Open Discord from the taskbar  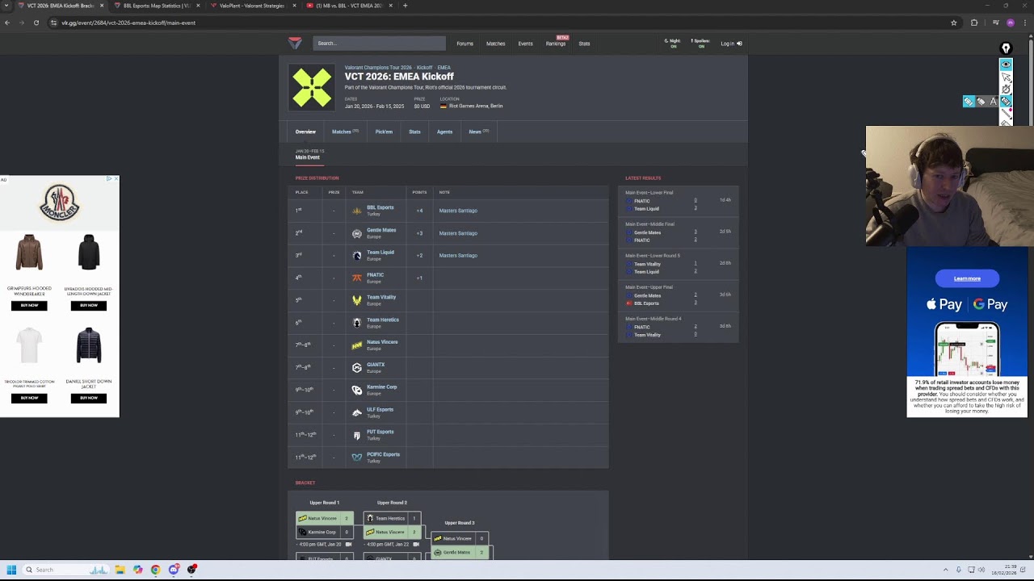click(x=174, y=570)
